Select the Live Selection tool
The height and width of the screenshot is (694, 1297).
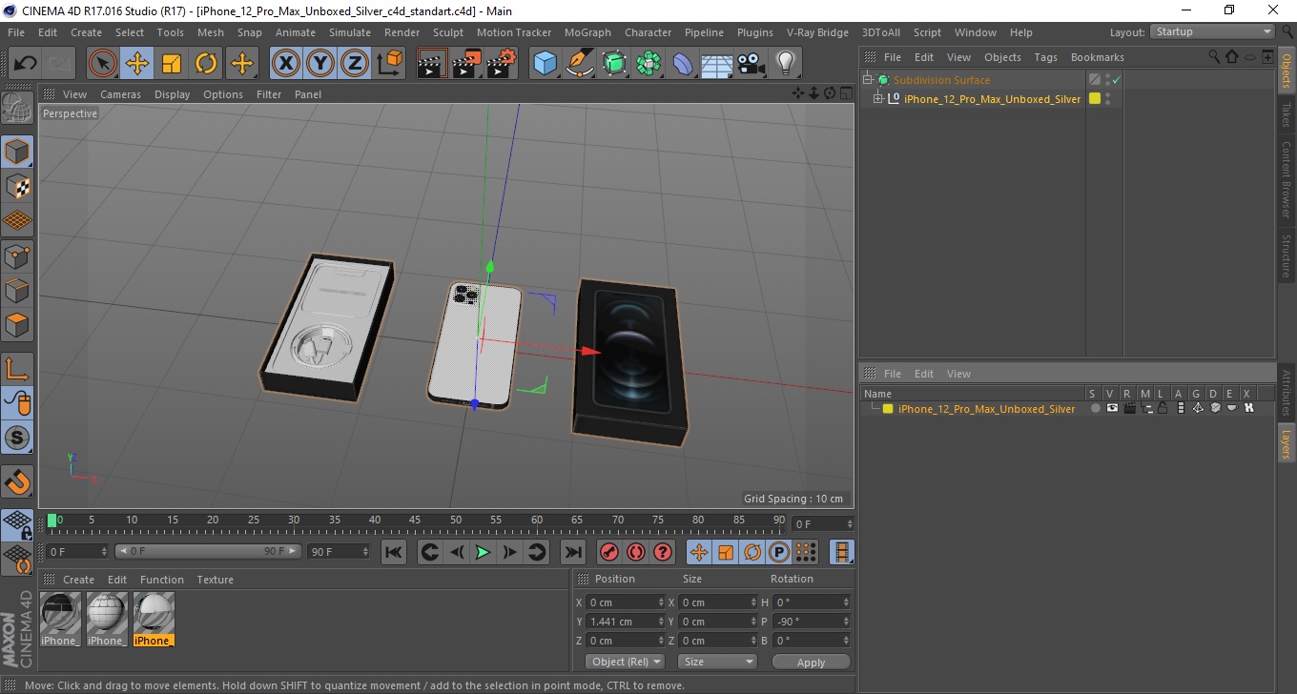coord(103,64)
